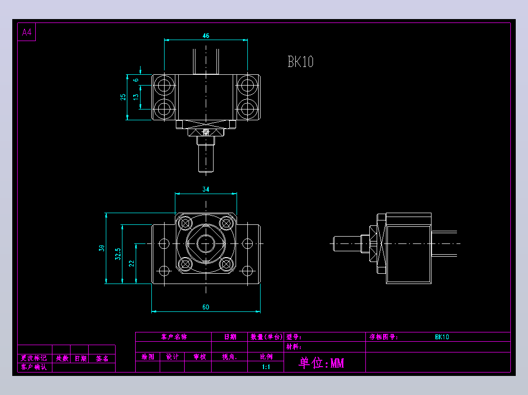Select the 存档图号: label
The height and width of the screenshot is (395, 528).
pos(384,337)
